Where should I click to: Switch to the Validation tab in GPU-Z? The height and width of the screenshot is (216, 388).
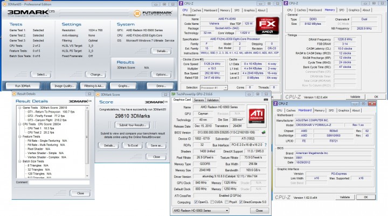(212, 100)
